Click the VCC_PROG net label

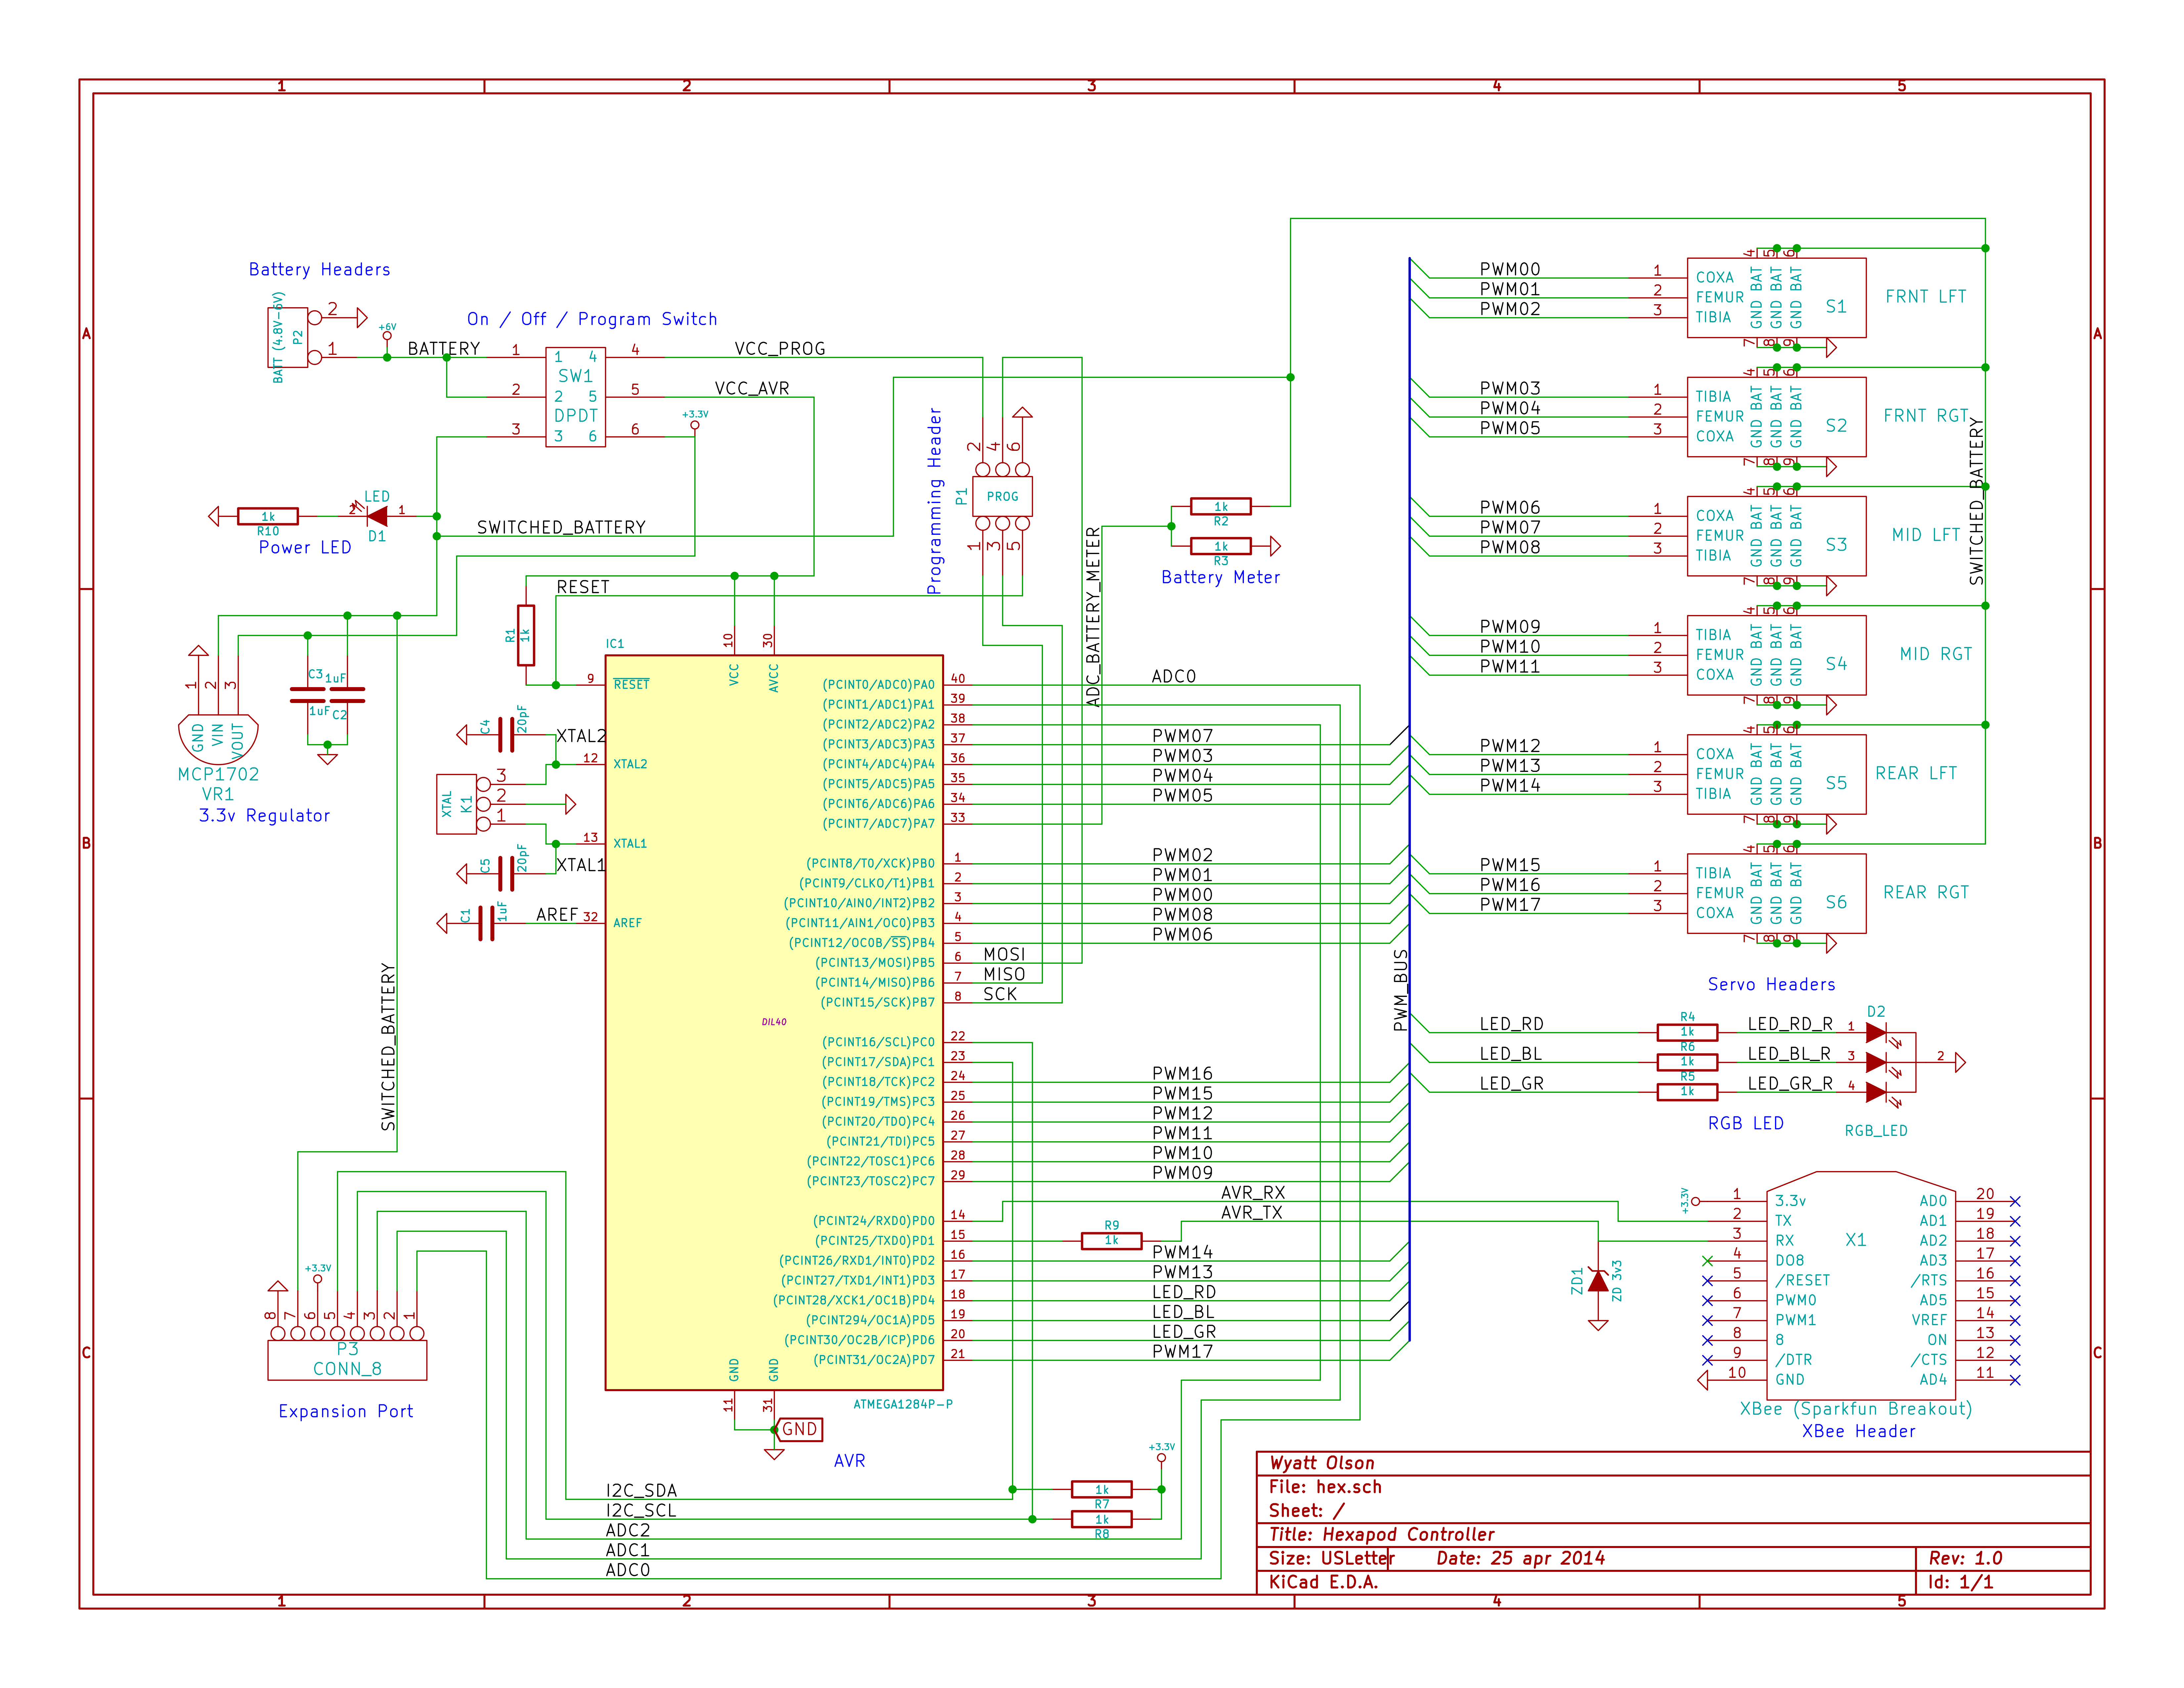click(x=780, y=349)
